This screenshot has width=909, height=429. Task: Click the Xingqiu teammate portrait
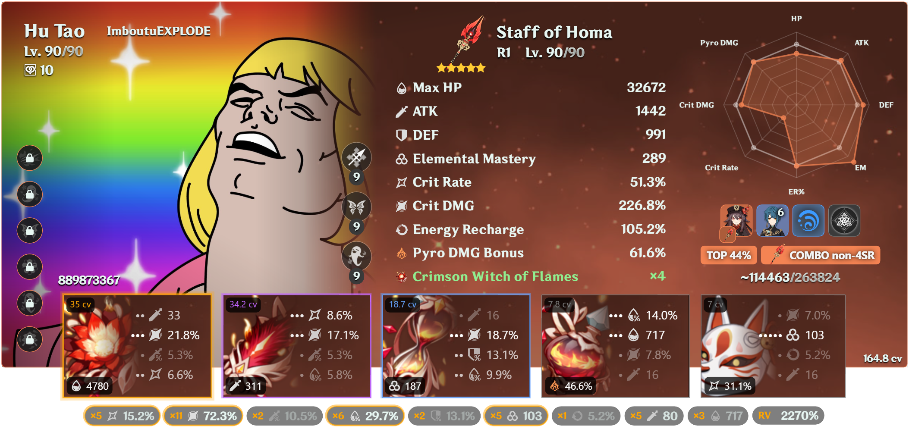772,221
